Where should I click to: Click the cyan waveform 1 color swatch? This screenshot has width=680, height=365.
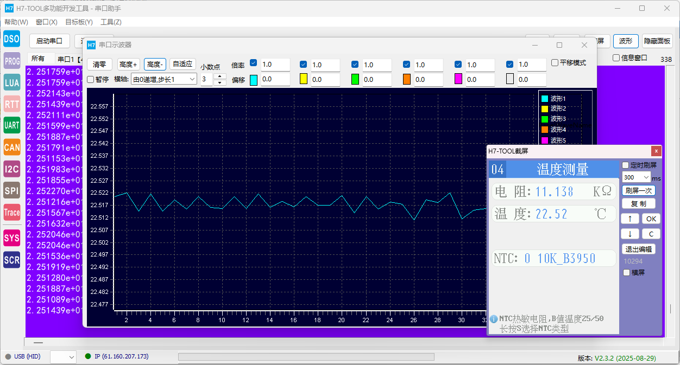pos(254,79)
